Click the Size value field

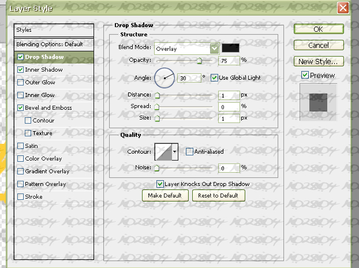[x=229, y=118]
